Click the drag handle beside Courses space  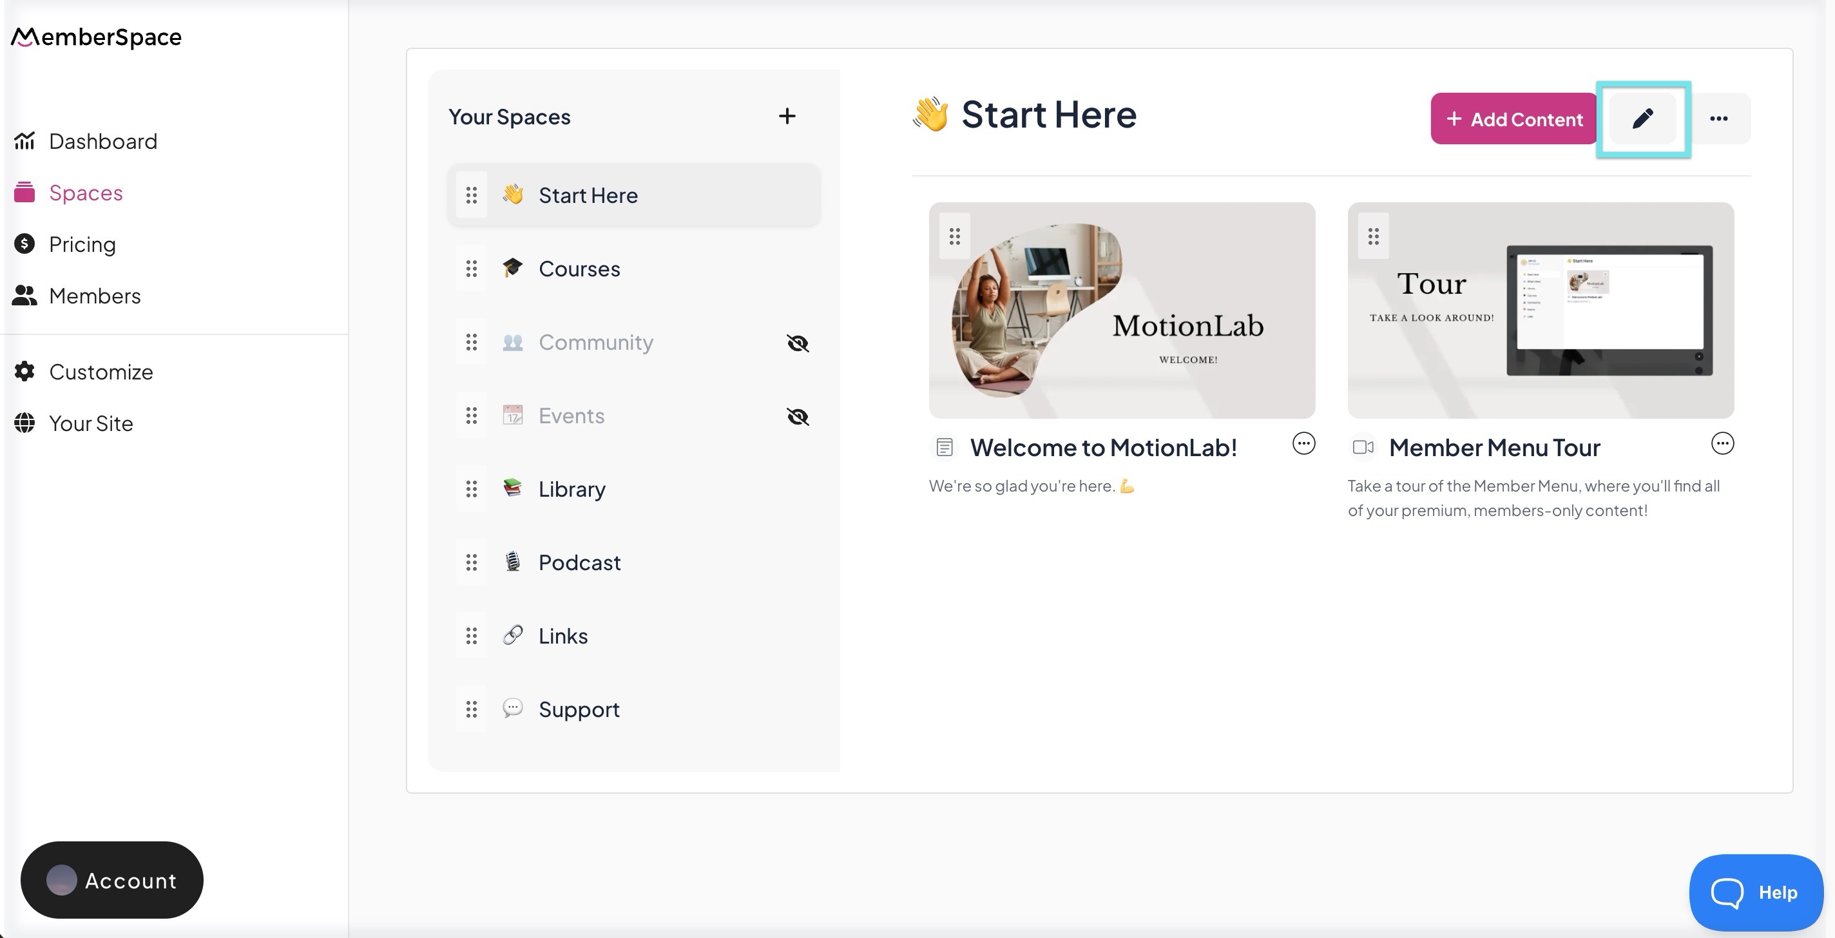471,269
